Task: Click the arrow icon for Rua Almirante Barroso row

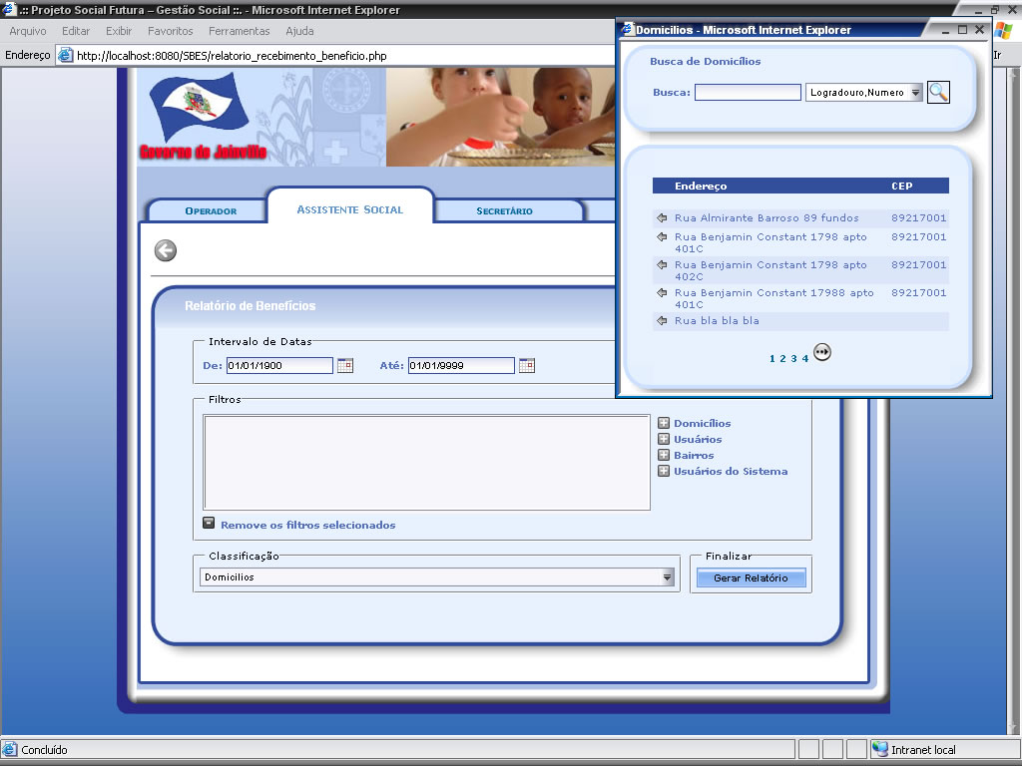Action: click(663, 217)
